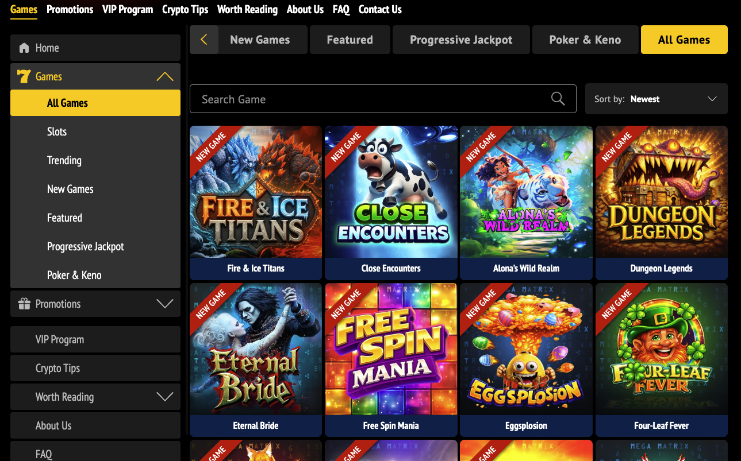This screenshot has width=741, height=461.
Task: Select Games in the top navigation
Action: tap(24, 9)
